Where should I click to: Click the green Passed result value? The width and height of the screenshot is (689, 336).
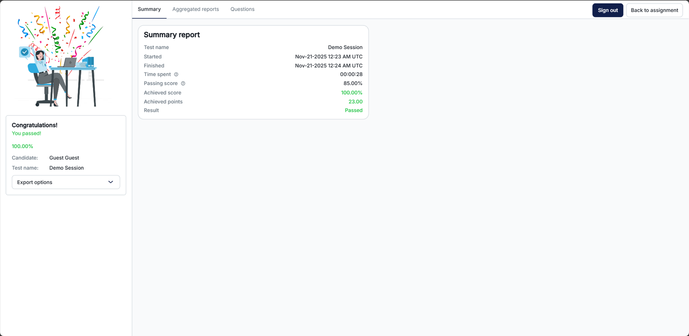coord(354,110)
